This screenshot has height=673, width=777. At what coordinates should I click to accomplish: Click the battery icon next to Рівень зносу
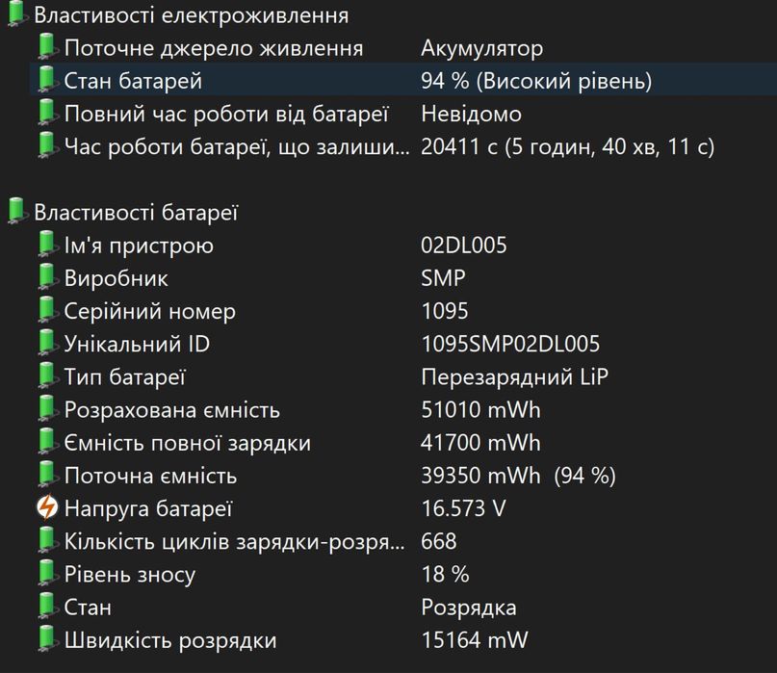(47, 575)
